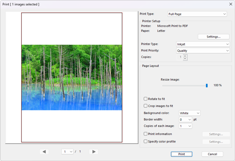Click the Resize Image slider handle

coord(207,85)
